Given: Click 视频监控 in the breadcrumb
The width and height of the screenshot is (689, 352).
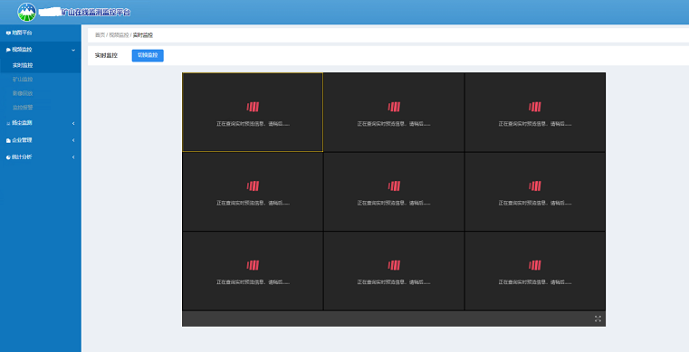Looking at the screenshot, I should 119,35.
